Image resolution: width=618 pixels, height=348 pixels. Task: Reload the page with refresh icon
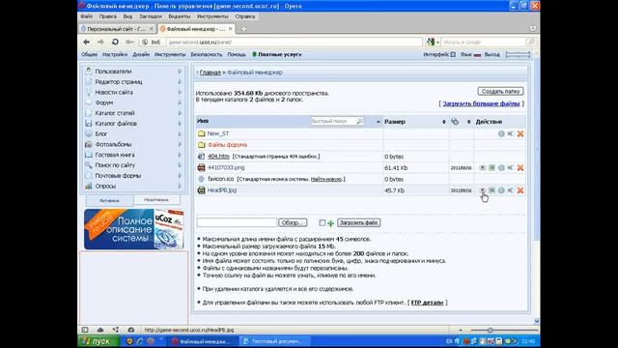point(115,42)
